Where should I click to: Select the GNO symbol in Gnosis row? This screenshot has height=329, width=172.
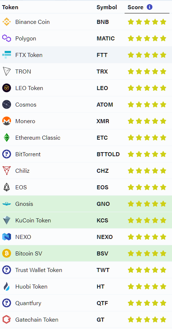103,204
